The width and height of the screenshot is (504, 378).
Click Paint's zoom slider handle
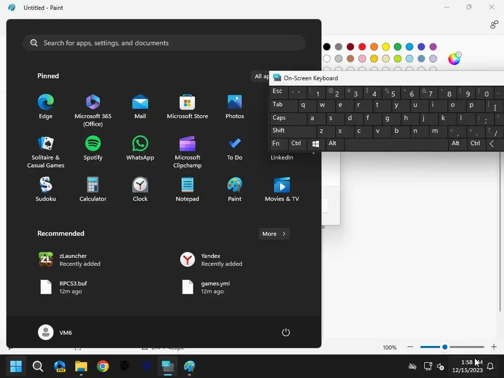point(445,347)
